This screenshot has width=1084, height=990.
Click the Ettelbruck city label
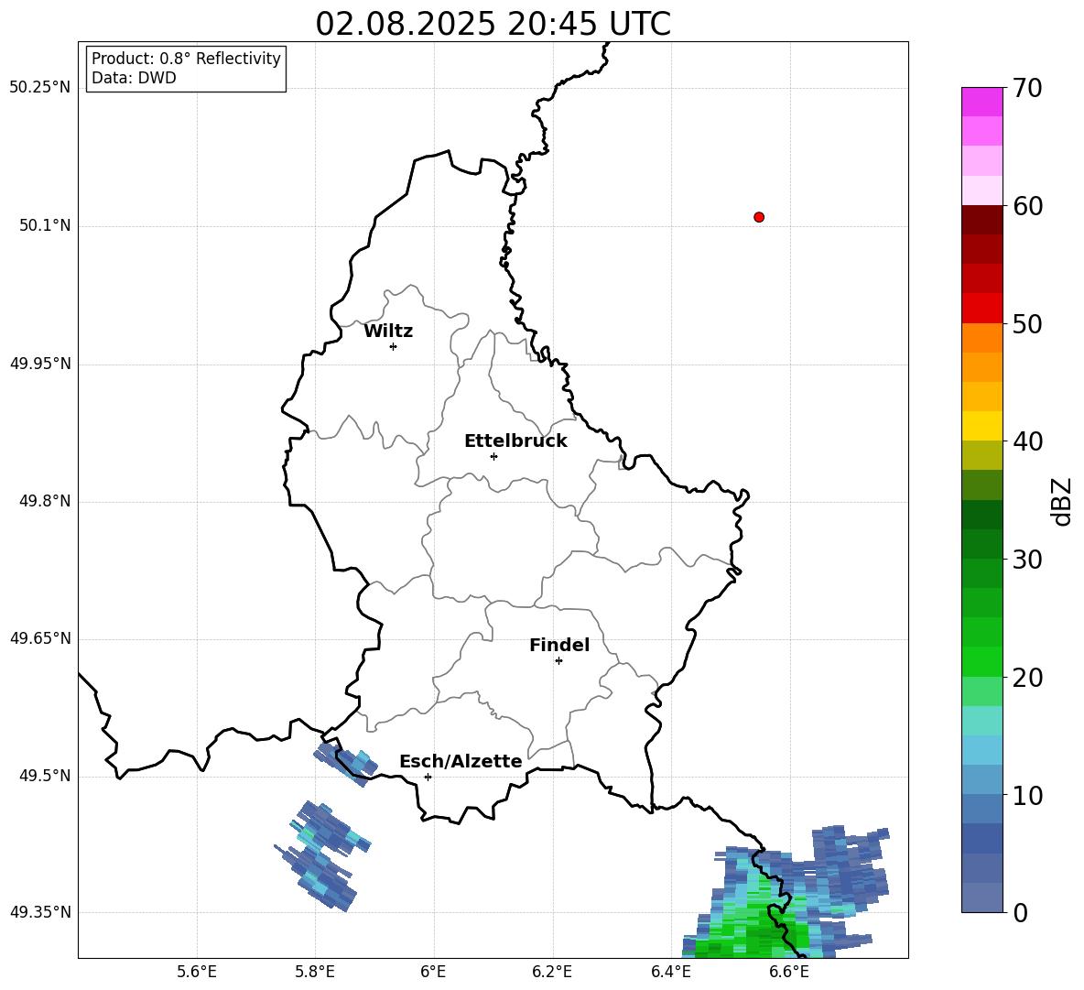(x=515, y=441)
